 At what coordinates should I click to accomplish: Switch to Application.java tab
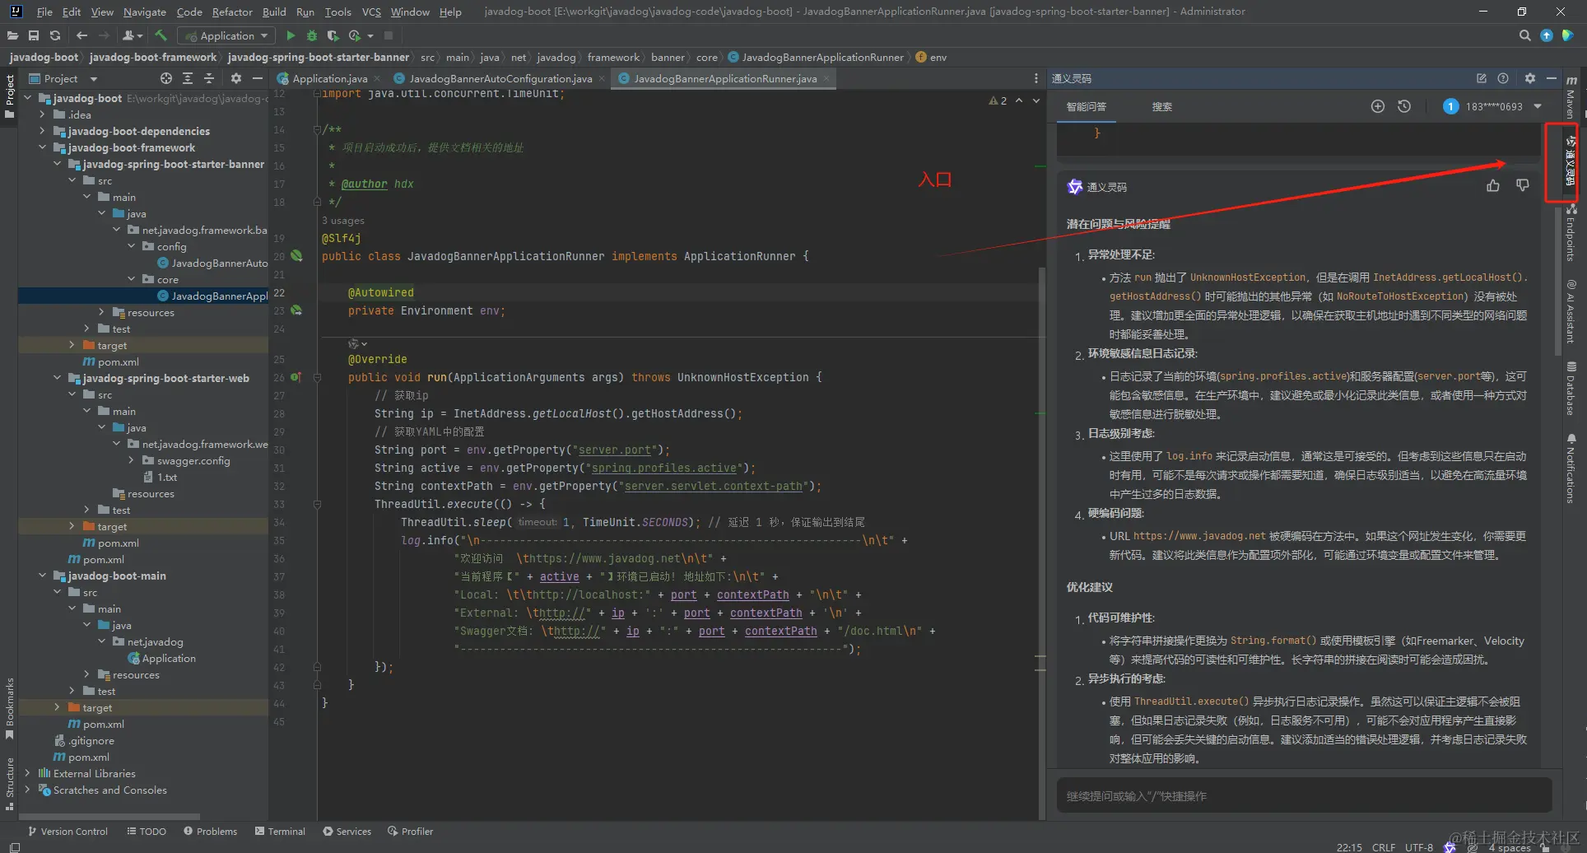329,78
